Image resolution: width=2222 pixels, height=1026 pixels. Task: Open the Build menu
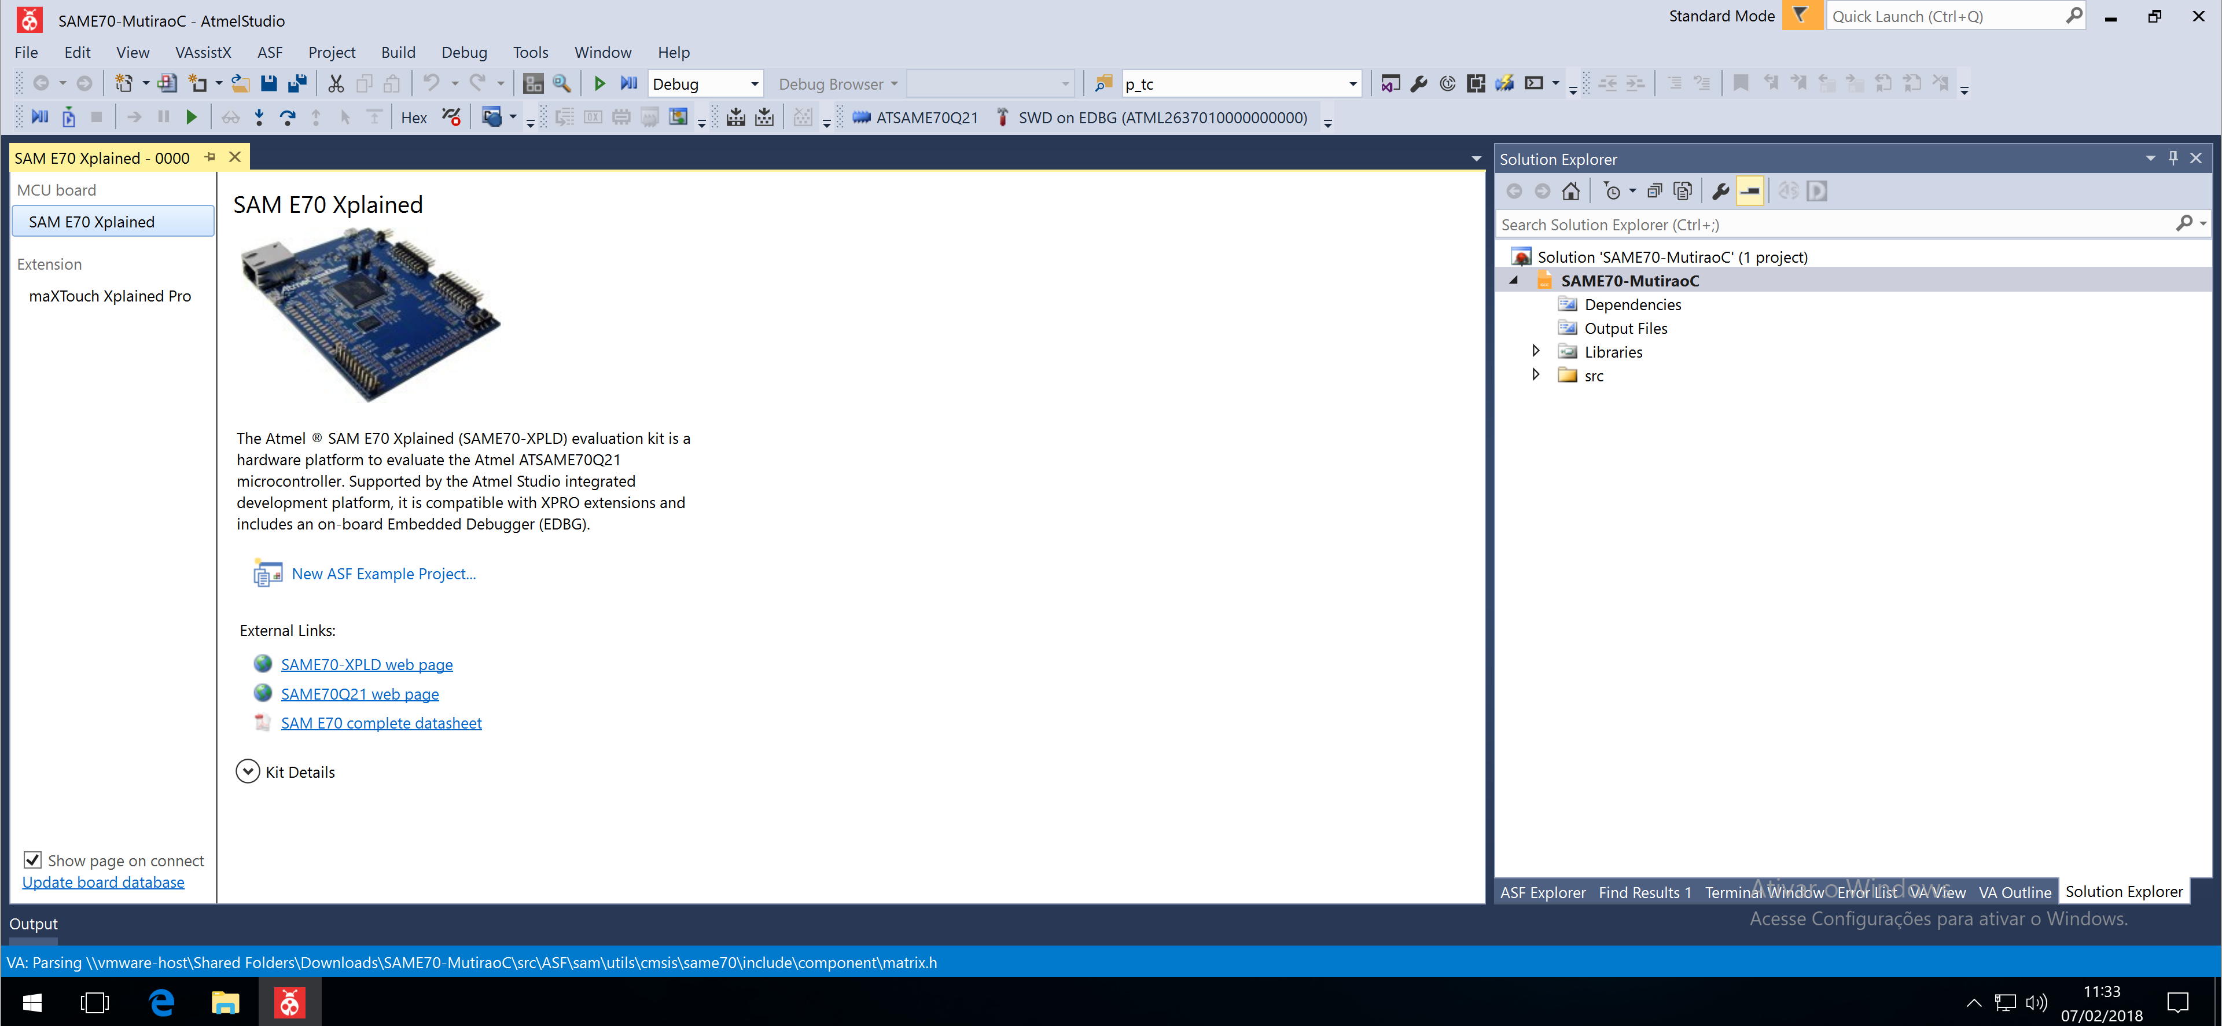tap(399, 53)
